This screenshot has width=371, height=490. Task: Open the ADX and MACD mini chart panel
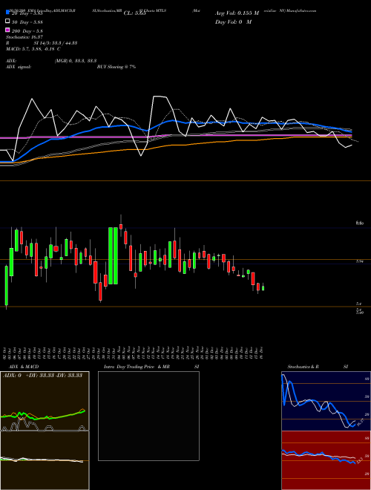click(x=45, y=431)
